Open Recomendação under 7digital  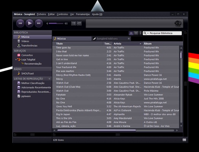tap(33, 64)
